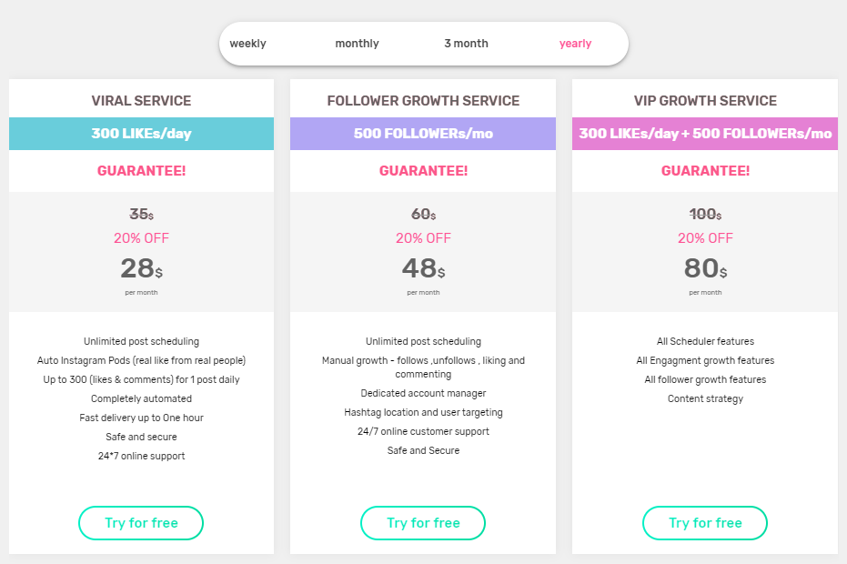Click the Auto Instagram Pods feature text
This screenshot has height=564, width=847.
click(x=142, y=360)
